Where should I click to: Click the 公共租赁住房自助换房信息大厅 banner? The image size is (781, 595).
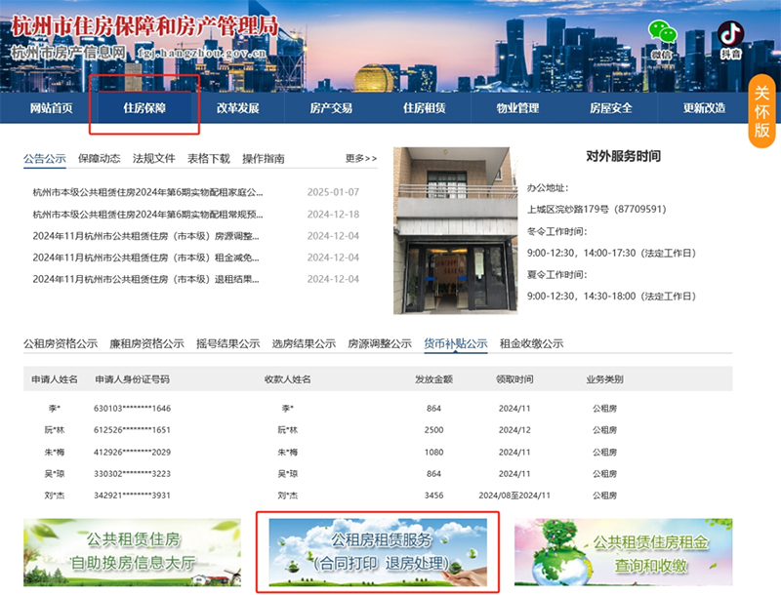coord(133,553)
